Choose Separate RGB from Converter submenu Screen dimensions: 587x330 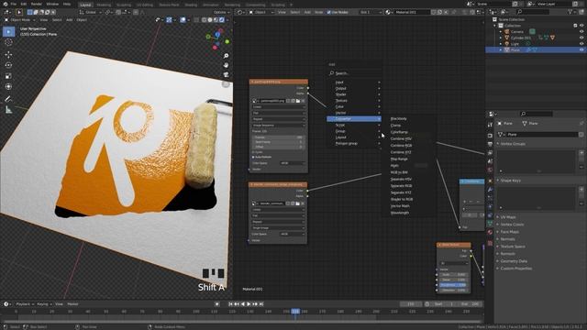click(x=401, y=186)
